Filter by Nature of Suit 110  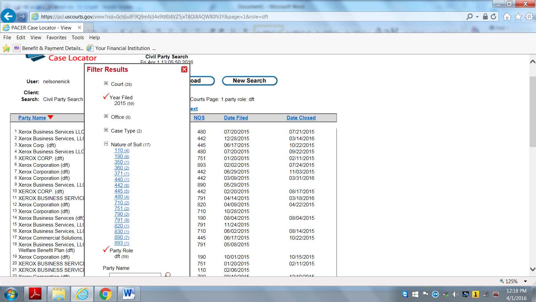[122, 151]
